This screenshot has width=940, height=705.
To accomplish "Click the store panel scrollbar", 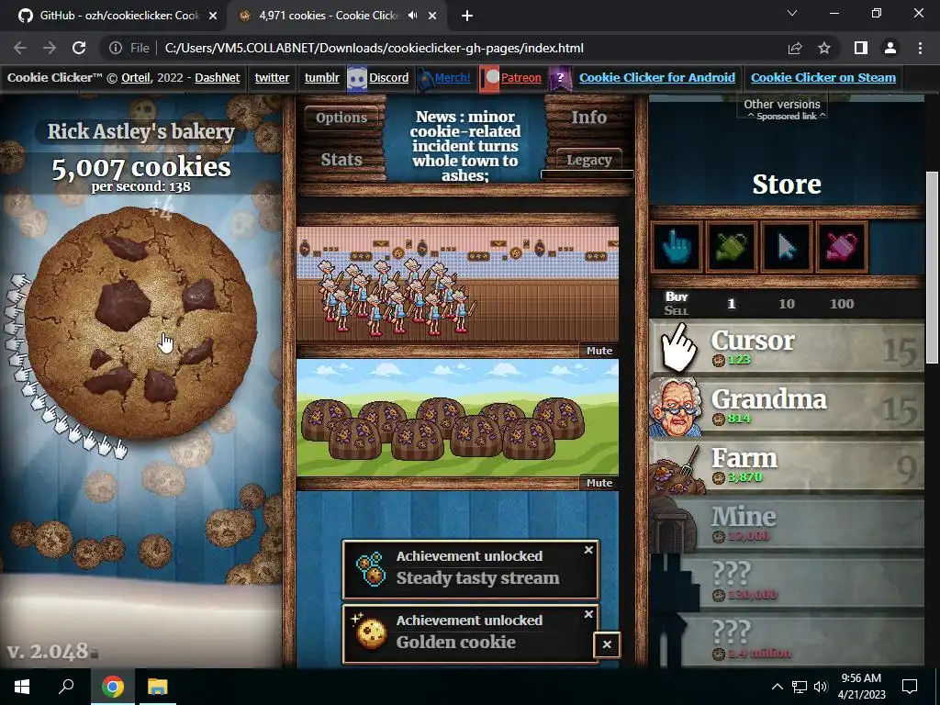I will (933, 267).
